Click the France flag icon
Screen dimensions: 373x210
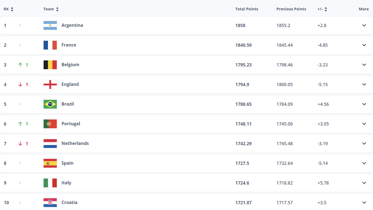50,45
